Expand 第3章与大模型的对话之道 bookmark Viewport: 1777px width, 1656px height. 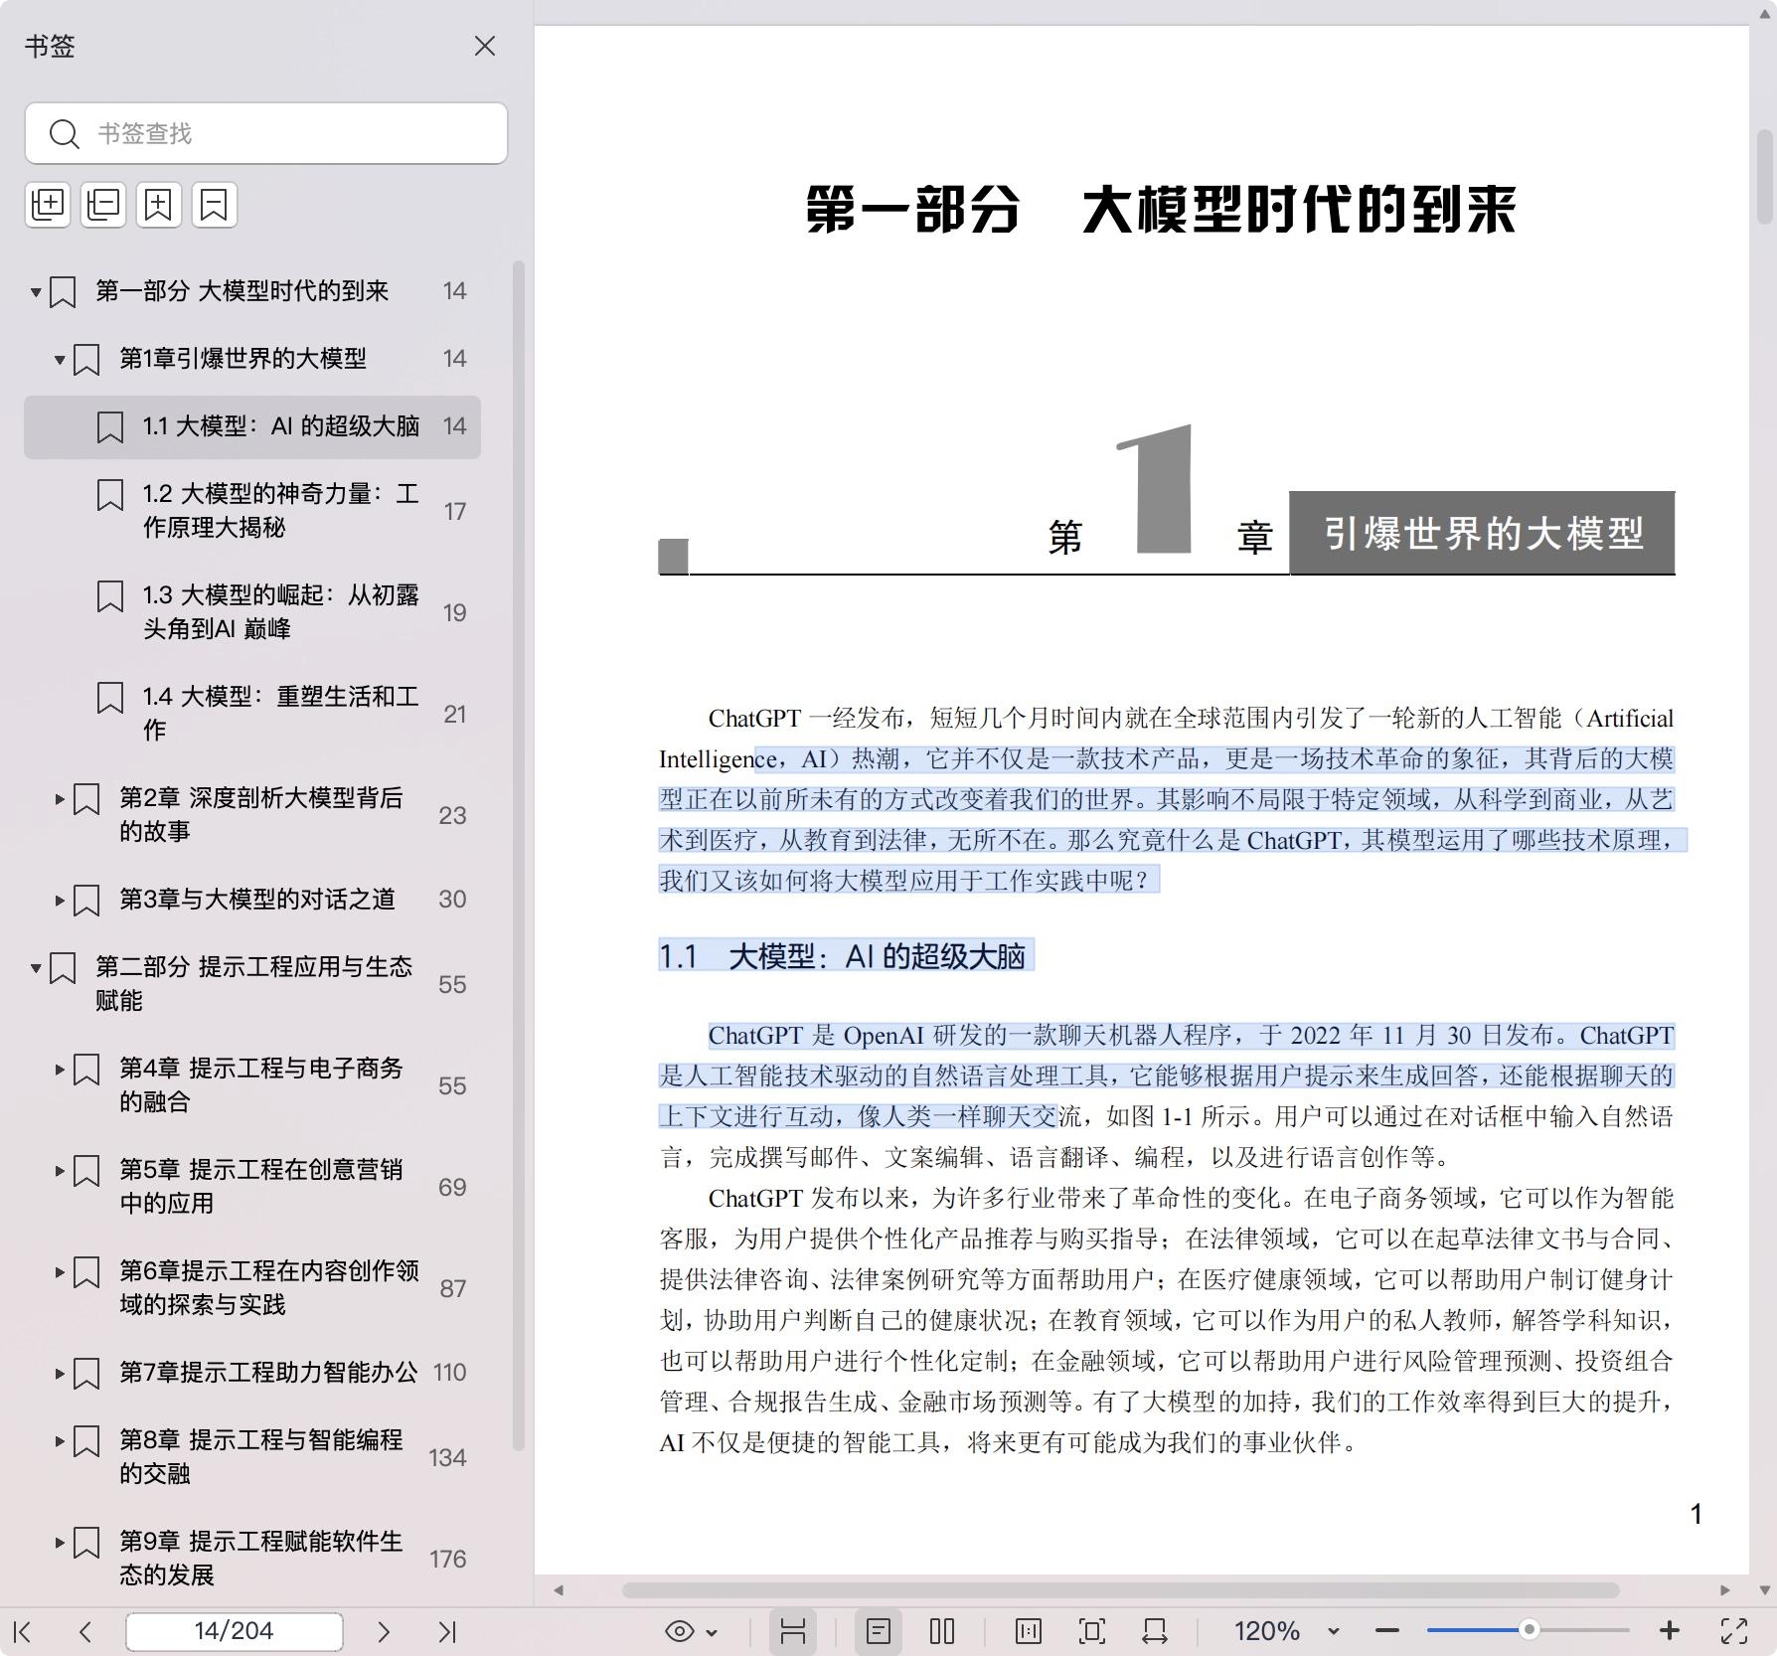[x=60, y=900]
